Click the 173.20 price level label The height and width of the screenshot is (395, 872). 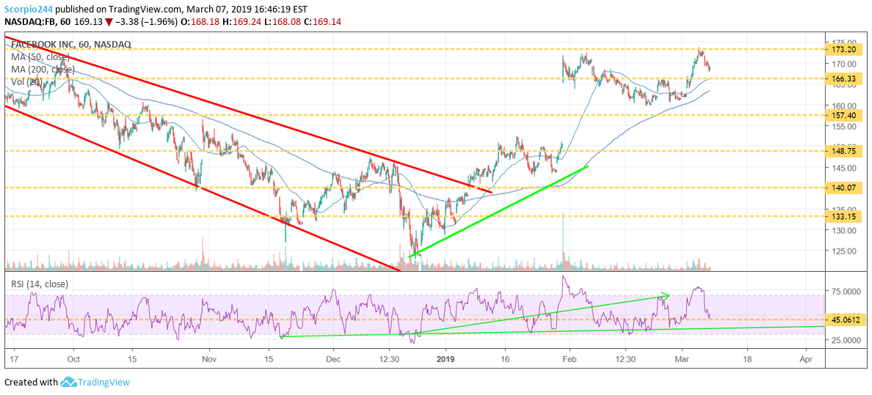tap(844, 49)
